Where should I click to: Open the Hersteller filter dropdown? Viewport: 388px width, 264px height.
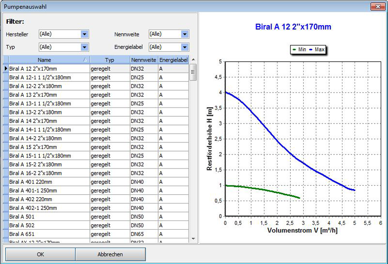tap(84, 34)
